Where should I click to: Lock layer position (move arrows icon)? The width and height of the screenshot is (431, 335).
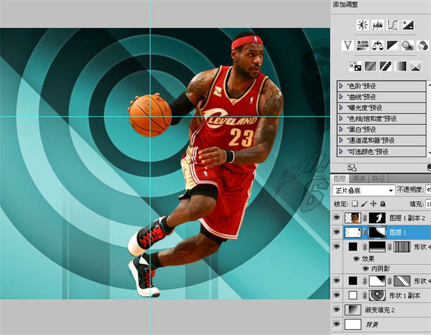pyautogui.click(x=373, y=204)
